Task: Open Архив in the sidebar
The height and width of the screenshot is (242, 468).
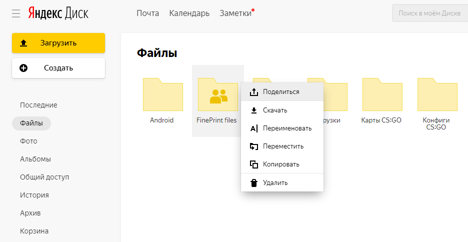Action: click(30, 213)
